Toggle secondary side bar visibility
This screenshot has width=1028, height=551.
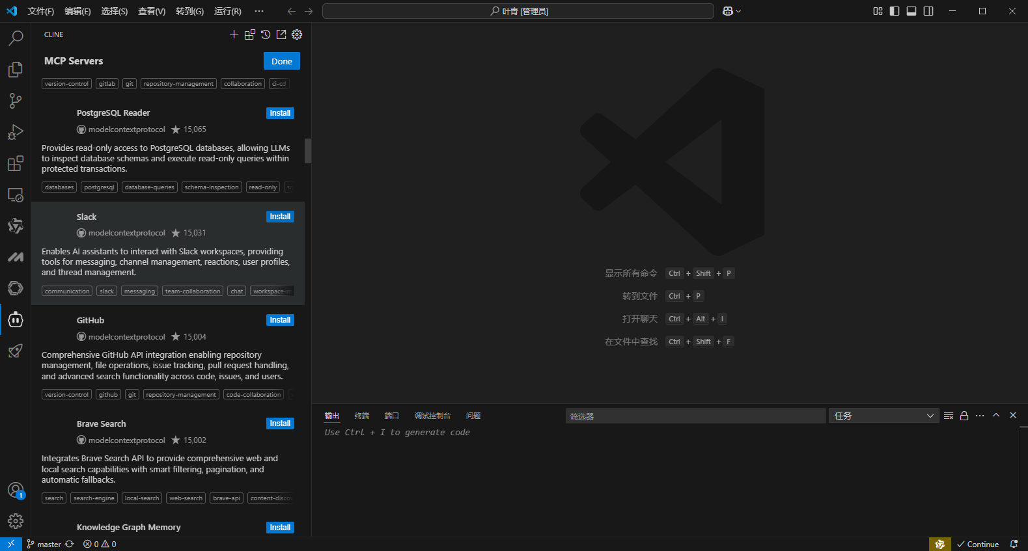(928, 11)
